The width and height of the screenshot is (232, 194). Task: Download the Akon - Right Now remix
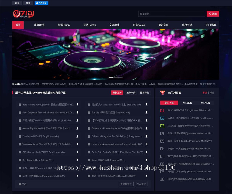pos(77,128)
